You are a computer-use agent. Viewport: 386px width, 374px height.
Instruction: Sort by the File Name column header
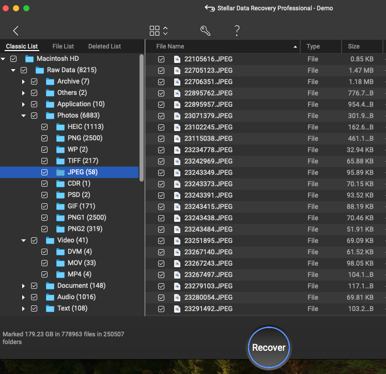[223, 46]
